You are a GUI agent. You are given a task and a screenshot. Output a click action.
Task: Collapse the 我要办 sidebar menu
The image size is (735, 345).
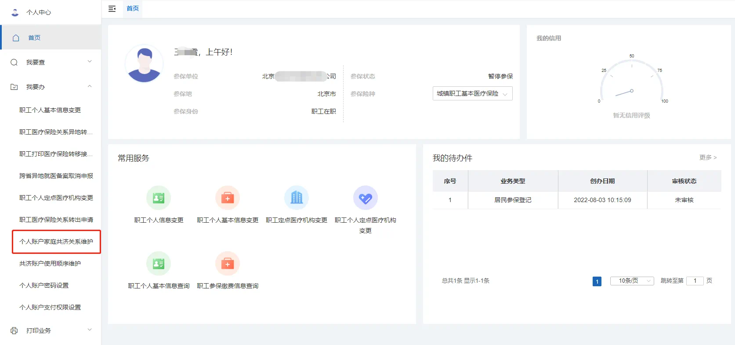(x=51, y=87)
